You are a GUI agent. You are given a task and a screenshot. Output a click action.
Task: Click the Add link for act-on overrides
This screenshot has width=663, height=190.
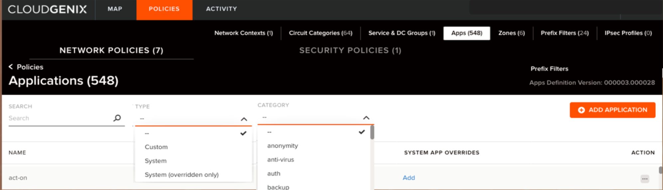coord(409,178)
